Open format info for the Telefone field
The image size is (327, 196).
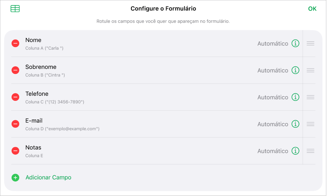(x=295, y=97)
